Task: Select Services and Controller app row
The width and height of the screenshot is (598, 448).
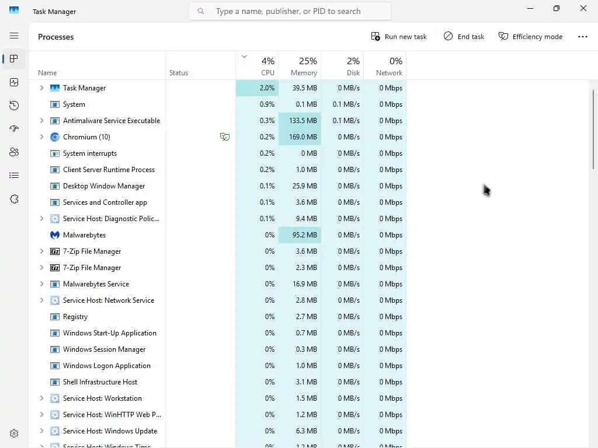Action: (217, 202)
